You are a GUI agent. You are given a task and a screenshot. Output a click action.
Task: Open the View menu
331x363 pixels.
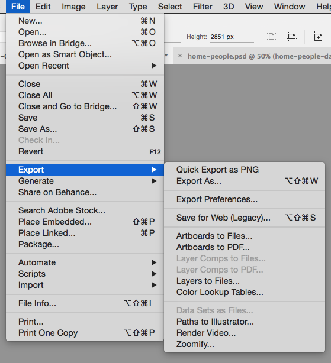tap(254, 7)
